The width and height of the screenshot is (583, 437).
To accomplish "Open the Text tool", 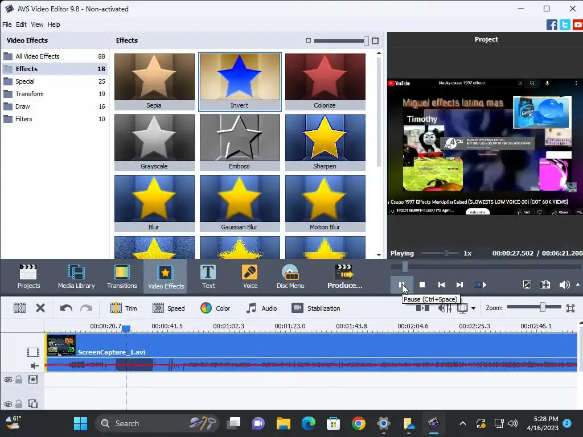I will click(x=208, y=277).
